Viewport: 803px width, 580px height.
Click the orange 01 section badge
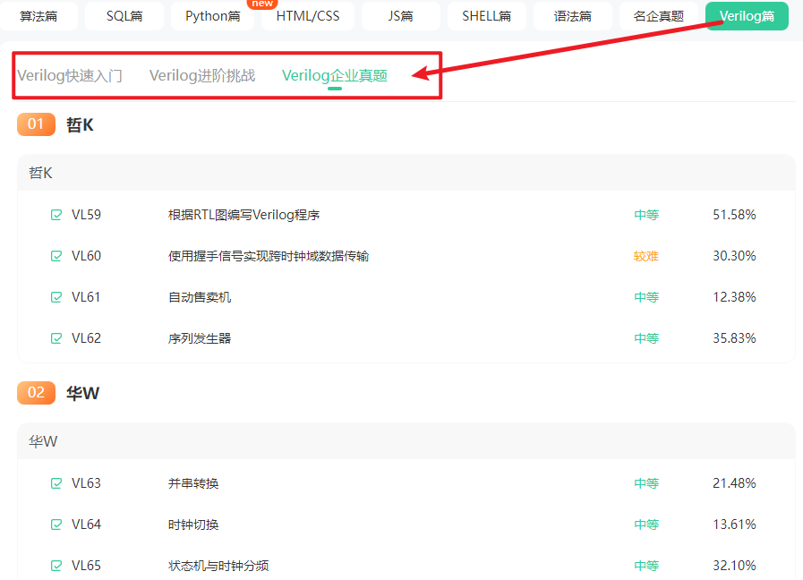coord(36,124)
